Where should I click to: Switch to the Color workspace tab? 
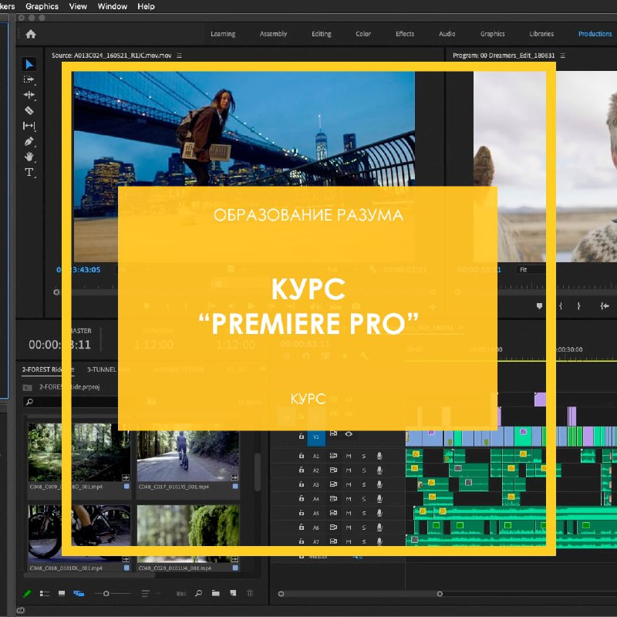coord(363,34)
